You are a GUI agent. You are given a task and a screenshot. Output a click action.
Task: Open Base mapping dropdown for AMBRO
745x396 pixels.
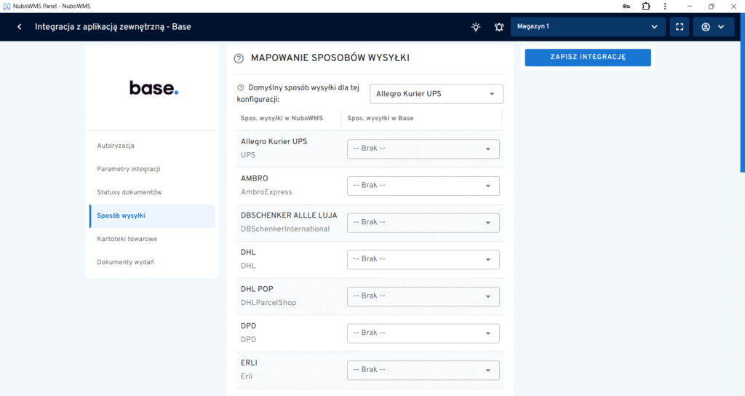[x=423, y=186]
